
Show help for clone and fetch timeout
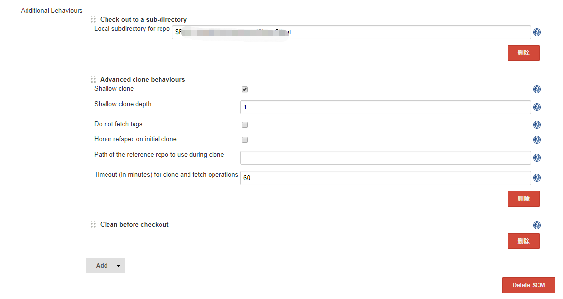537,178
